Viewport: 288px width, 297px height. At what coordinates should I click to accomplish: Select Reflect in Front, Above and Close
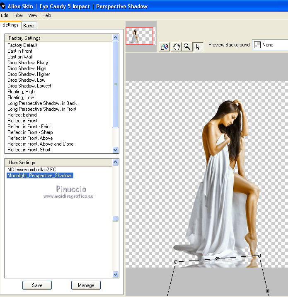[x=41, y=144]
